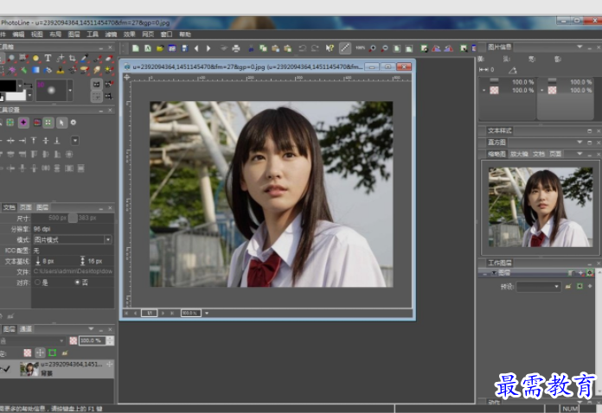This screenshot has width=602, height=413.
Task: Open the '预设' preset dropdown
Action: 538,286
